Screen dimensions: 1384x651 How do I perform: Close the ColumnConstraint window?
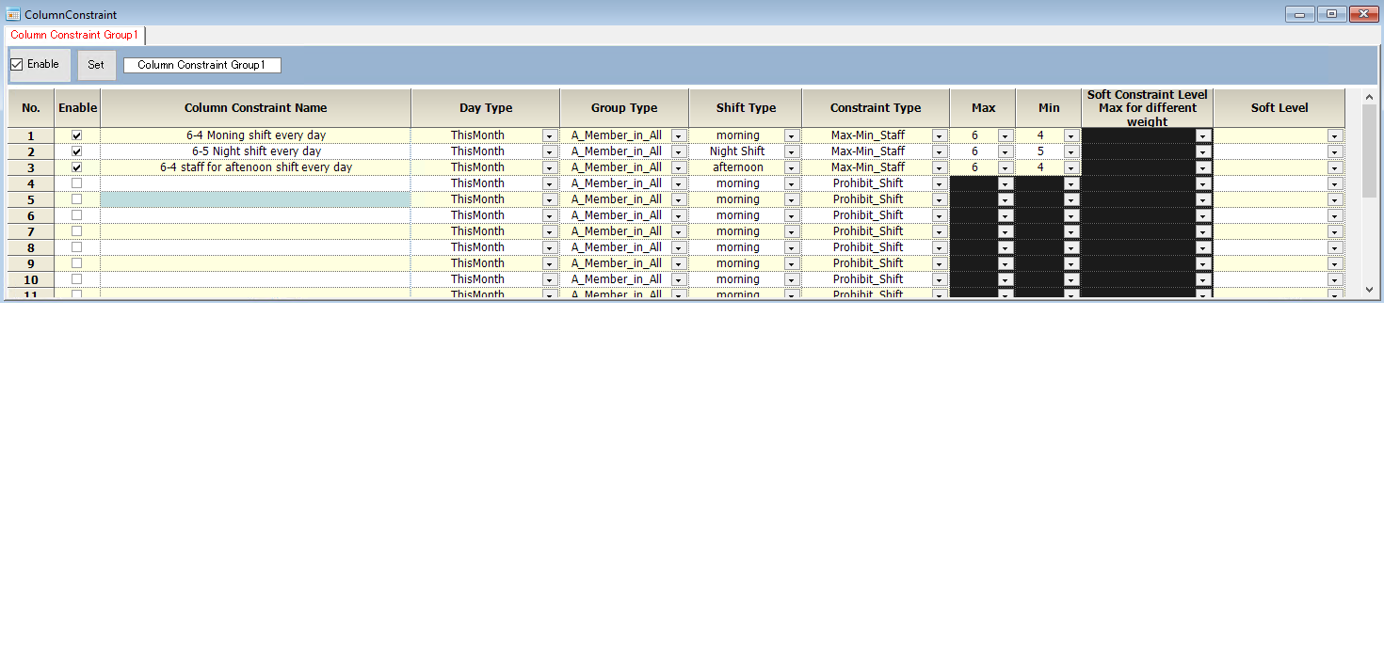point(1363,14)
